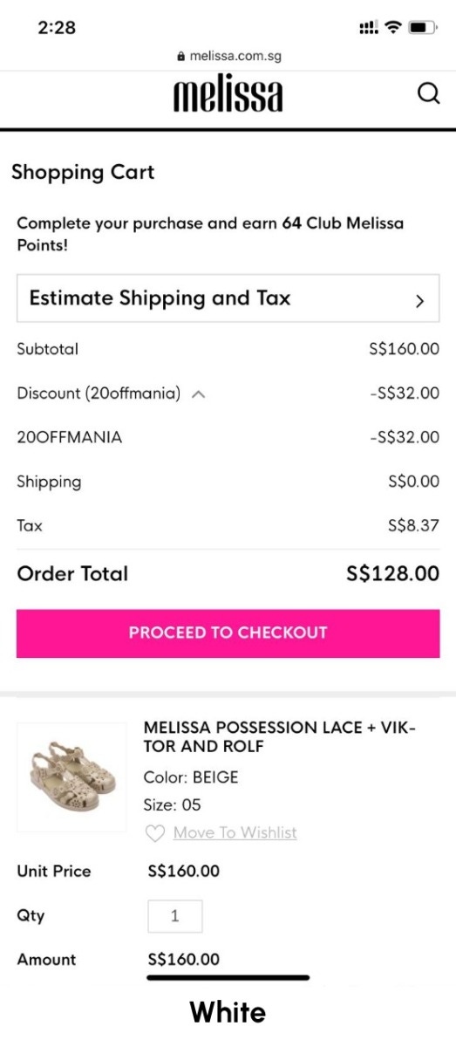
Task: Click the Move To Wishlist link
Action: [235, 832]
